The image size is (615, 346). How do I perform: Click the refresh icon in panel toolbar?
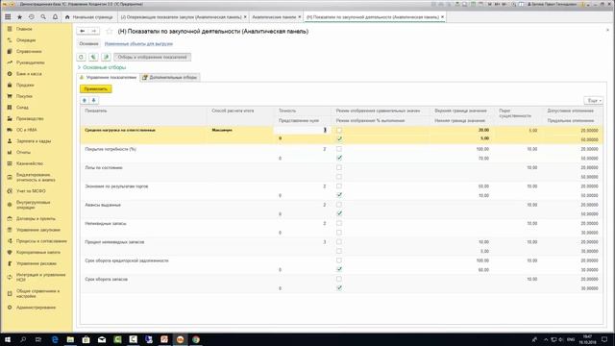pos(81,57)
